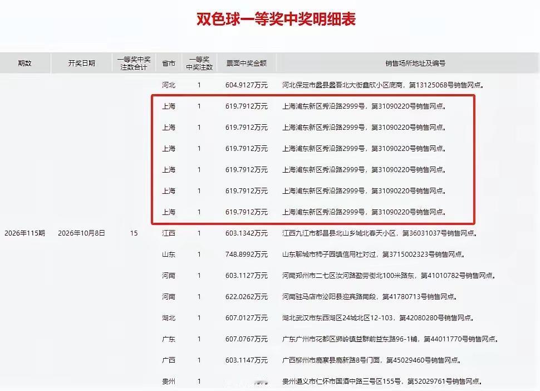This screenshot has height=391, width=540.
Task: Select the 山东 province cell
Action: tap(169, 255)
